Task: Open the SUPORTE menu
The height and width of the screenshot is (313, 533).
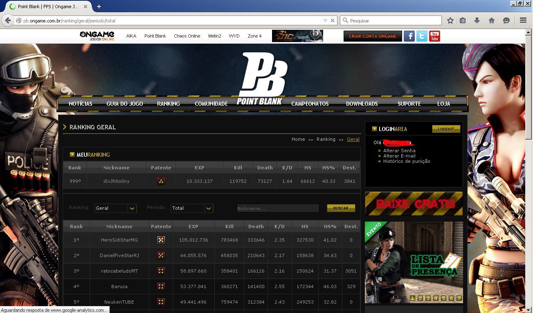Action: click(x=409, y=104)
